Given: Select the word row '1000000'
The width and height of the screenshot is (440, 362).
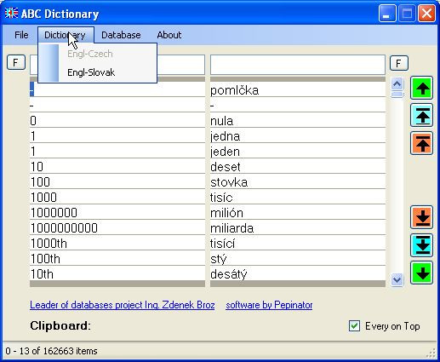Looking at the screenshot, I should [117, 213].
